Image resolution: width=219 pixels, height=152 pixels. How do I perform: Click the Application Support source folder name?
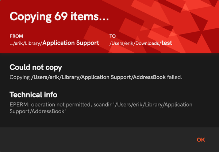pyautogui.click(x=71, y=43)
